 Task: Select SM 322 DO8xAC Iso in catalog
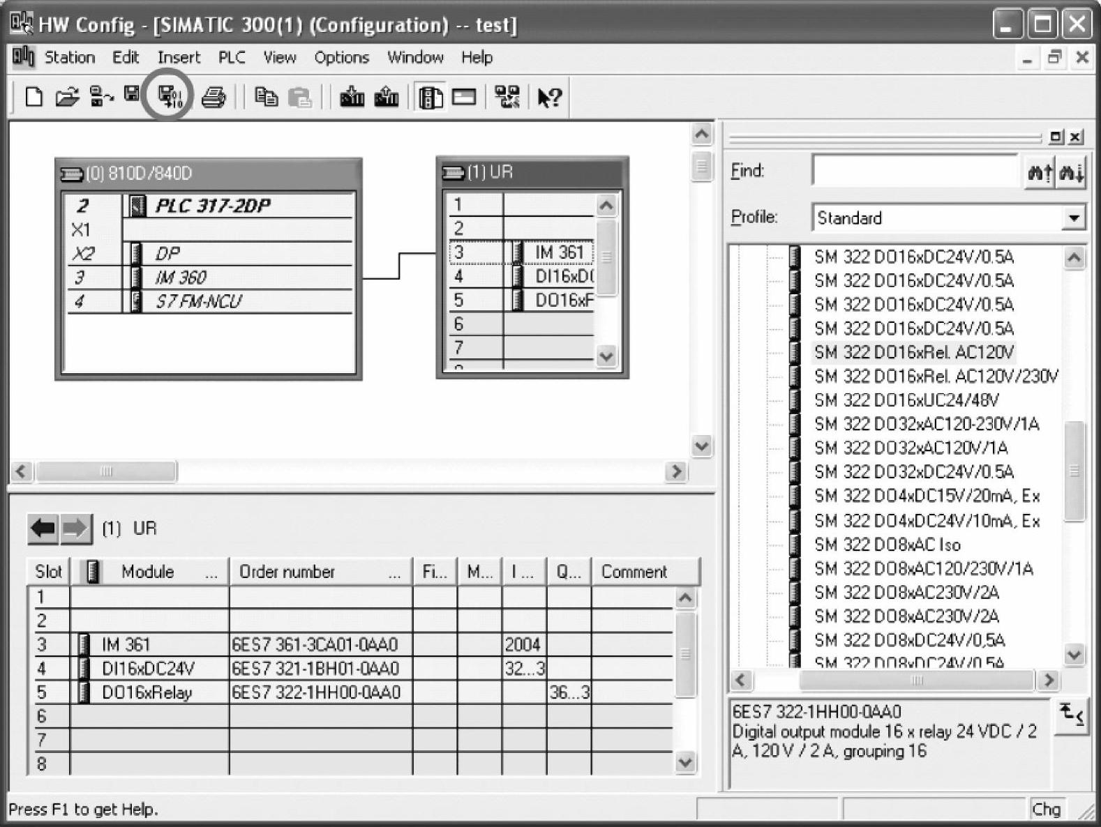click(887, 545)
